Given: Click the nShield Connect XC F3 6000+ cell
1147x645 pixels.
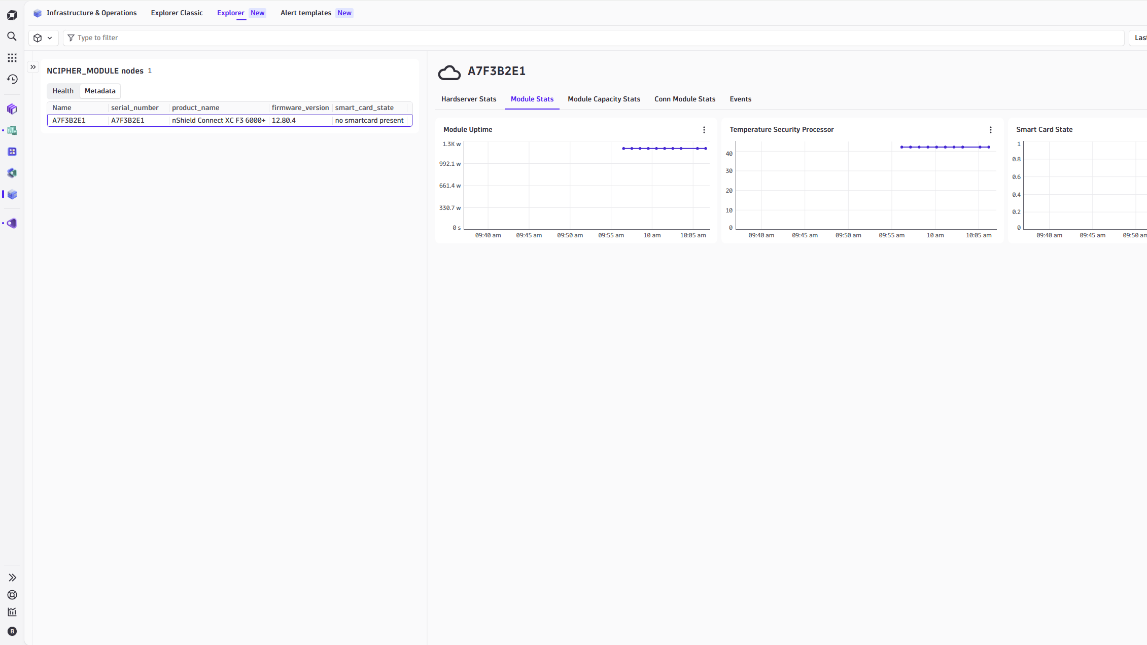Looking at the screenshot, I should 219,121.
